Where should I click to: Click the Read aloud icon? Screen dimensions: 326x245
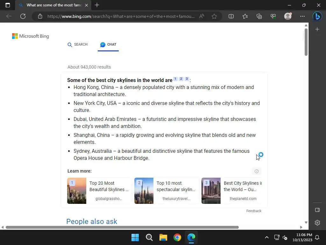pyautogui.click(x=202, y=16)
